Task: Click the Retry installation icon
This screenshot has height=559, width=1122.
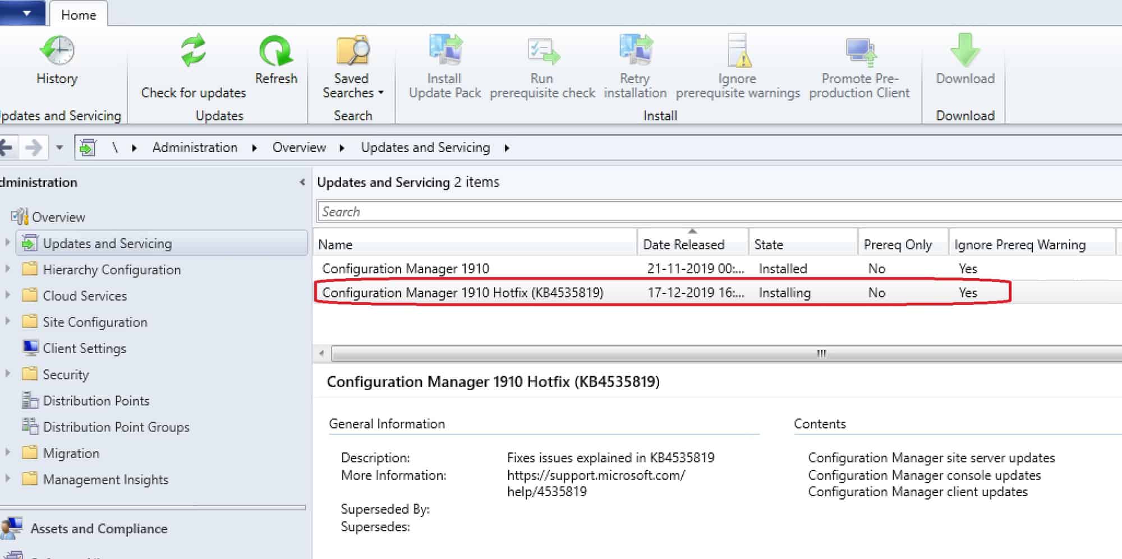Action: [636, 49]
